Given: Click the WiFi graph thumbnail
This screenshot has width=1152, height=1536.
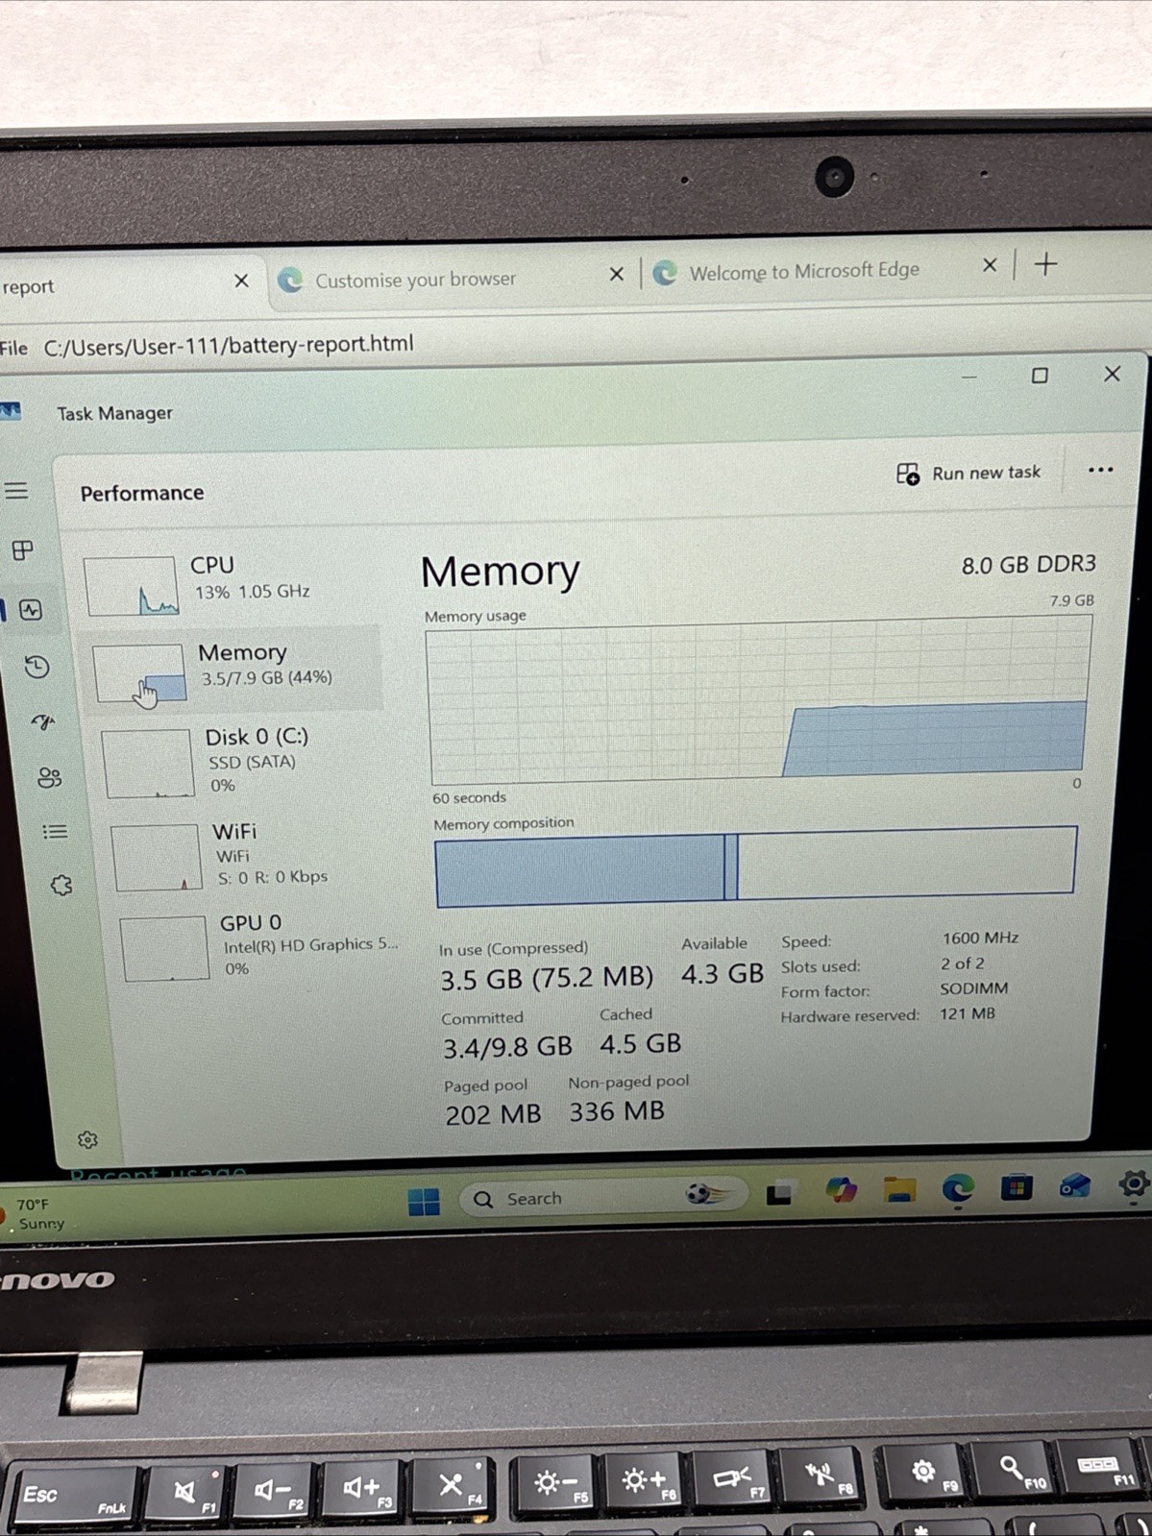Looking at the screenshot, I should coord(157,858).
